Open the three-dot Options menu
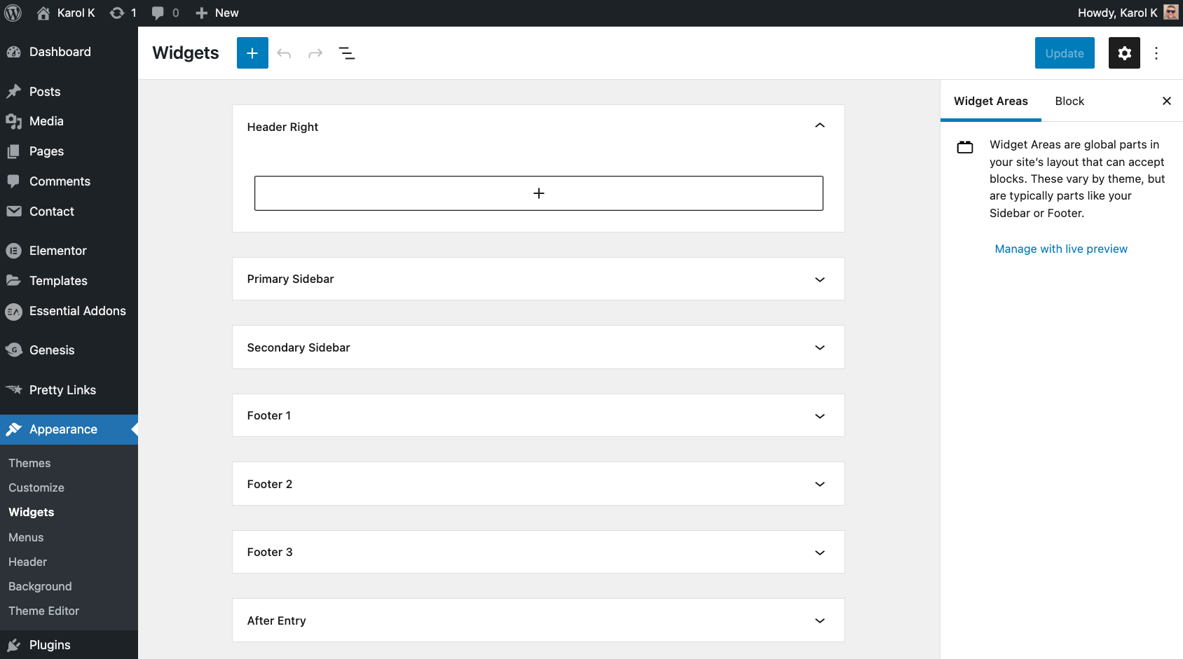The height and width of the screenshot is (659, 1183). point(1156,53)
